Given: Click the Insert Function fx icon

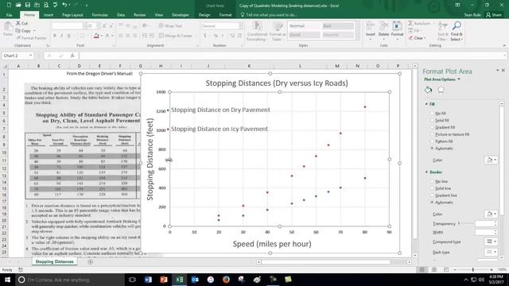Looking at the screenshot, I should (72, 56).
